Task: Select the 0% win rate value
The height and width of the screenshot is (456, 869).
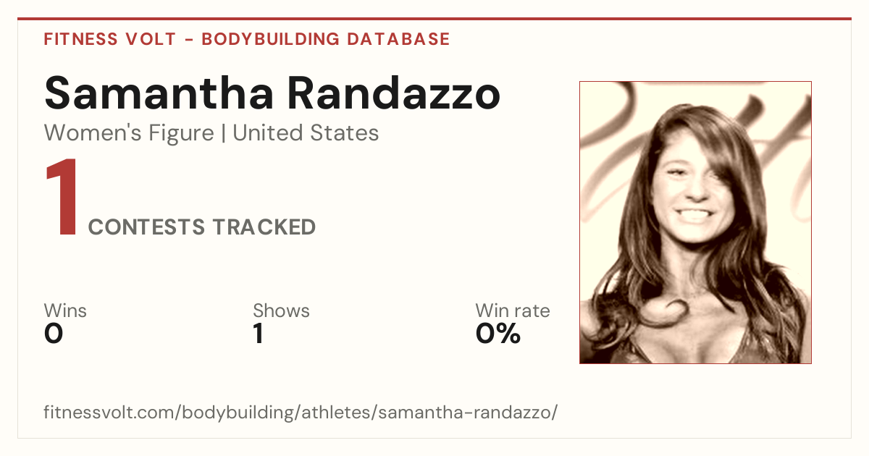Action: pos(498,334)
